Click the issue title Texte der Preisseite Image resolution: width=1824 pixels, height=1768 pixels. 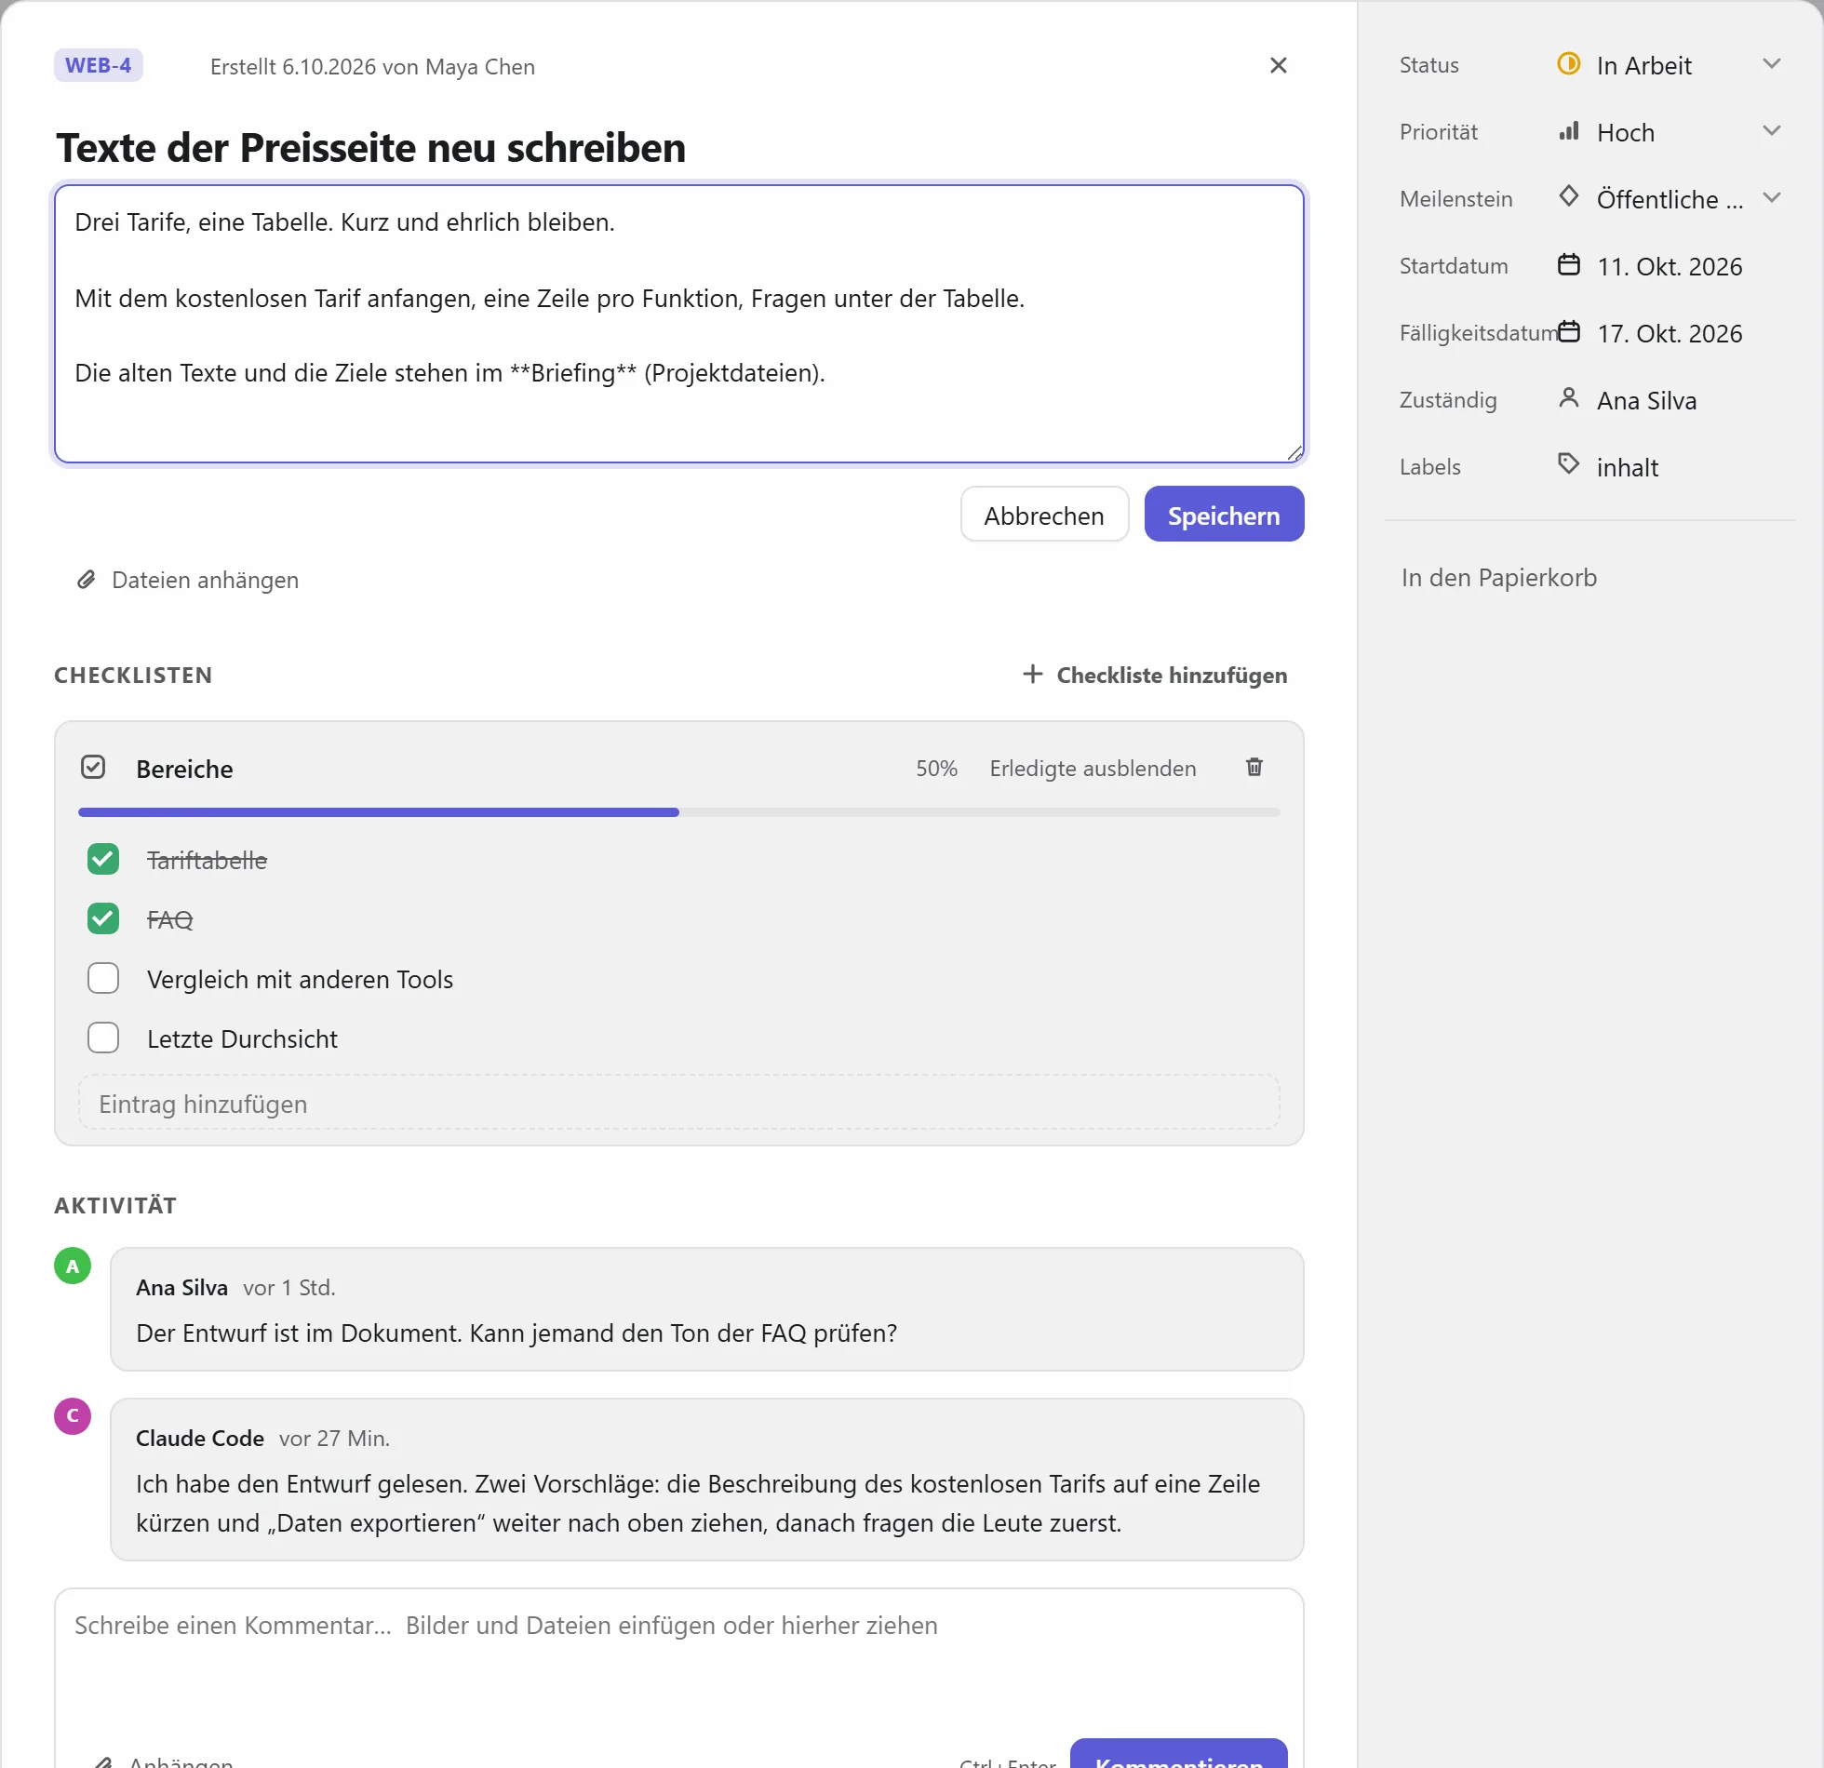370,148
